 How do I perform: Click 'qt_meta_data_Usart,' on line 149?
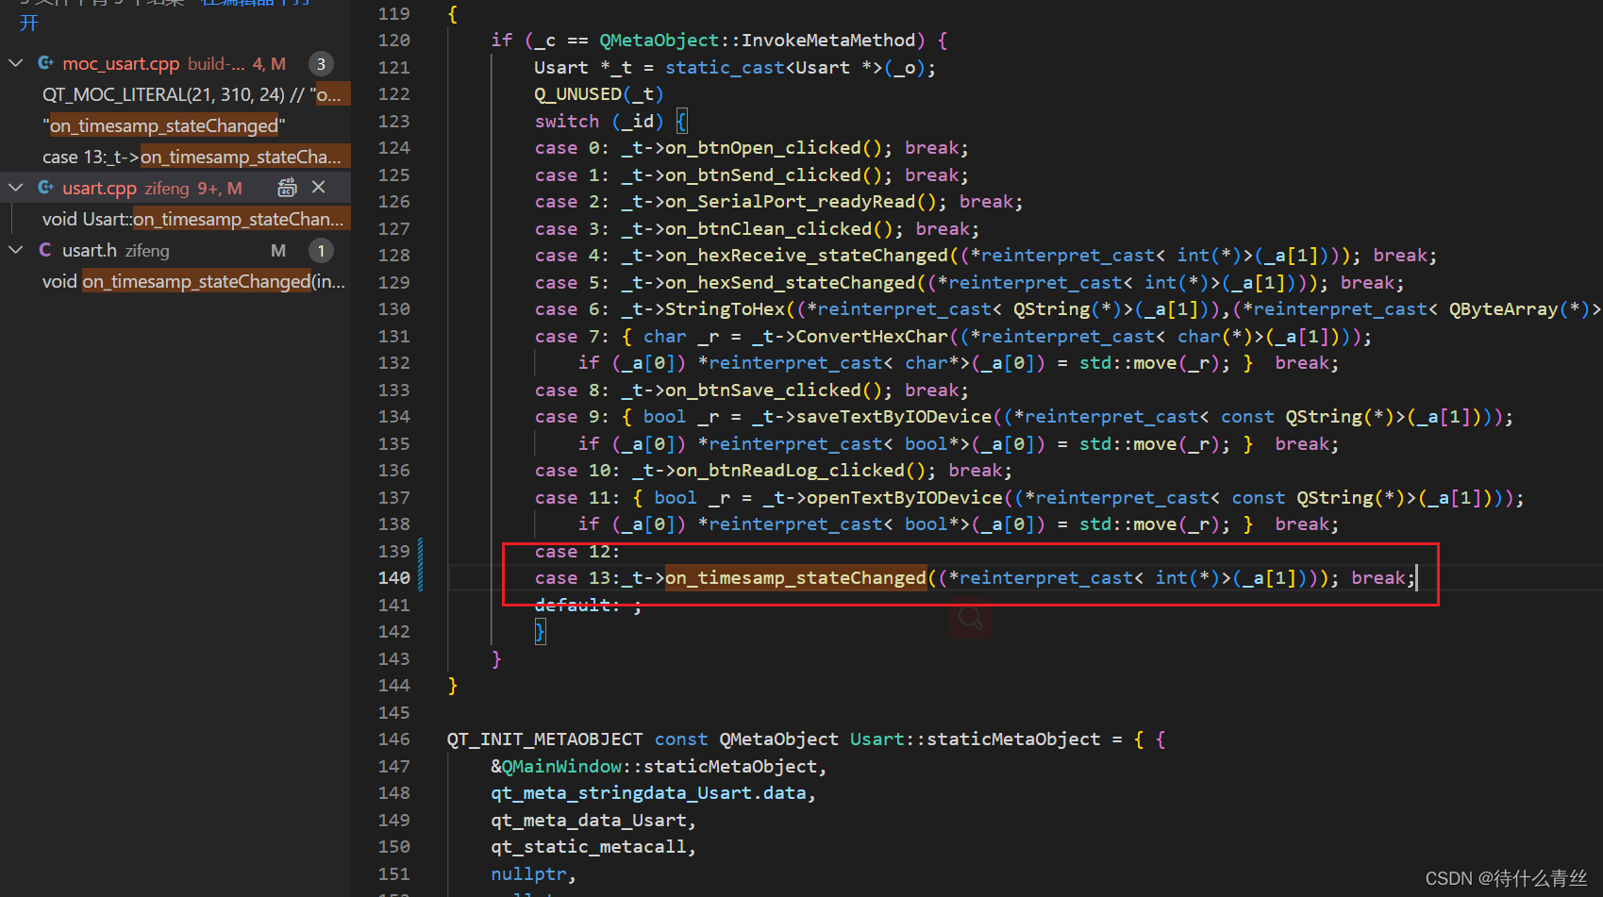[593, 820]
